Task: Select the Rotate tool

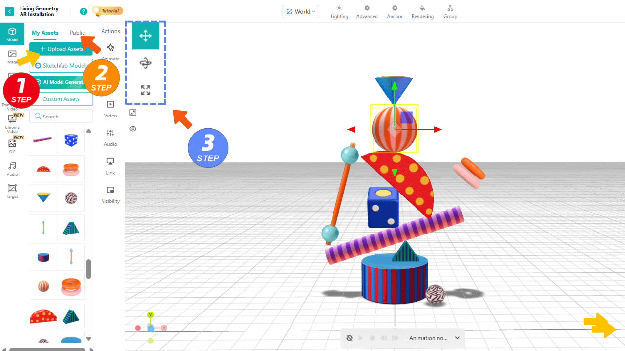Action: pos(146,63)
